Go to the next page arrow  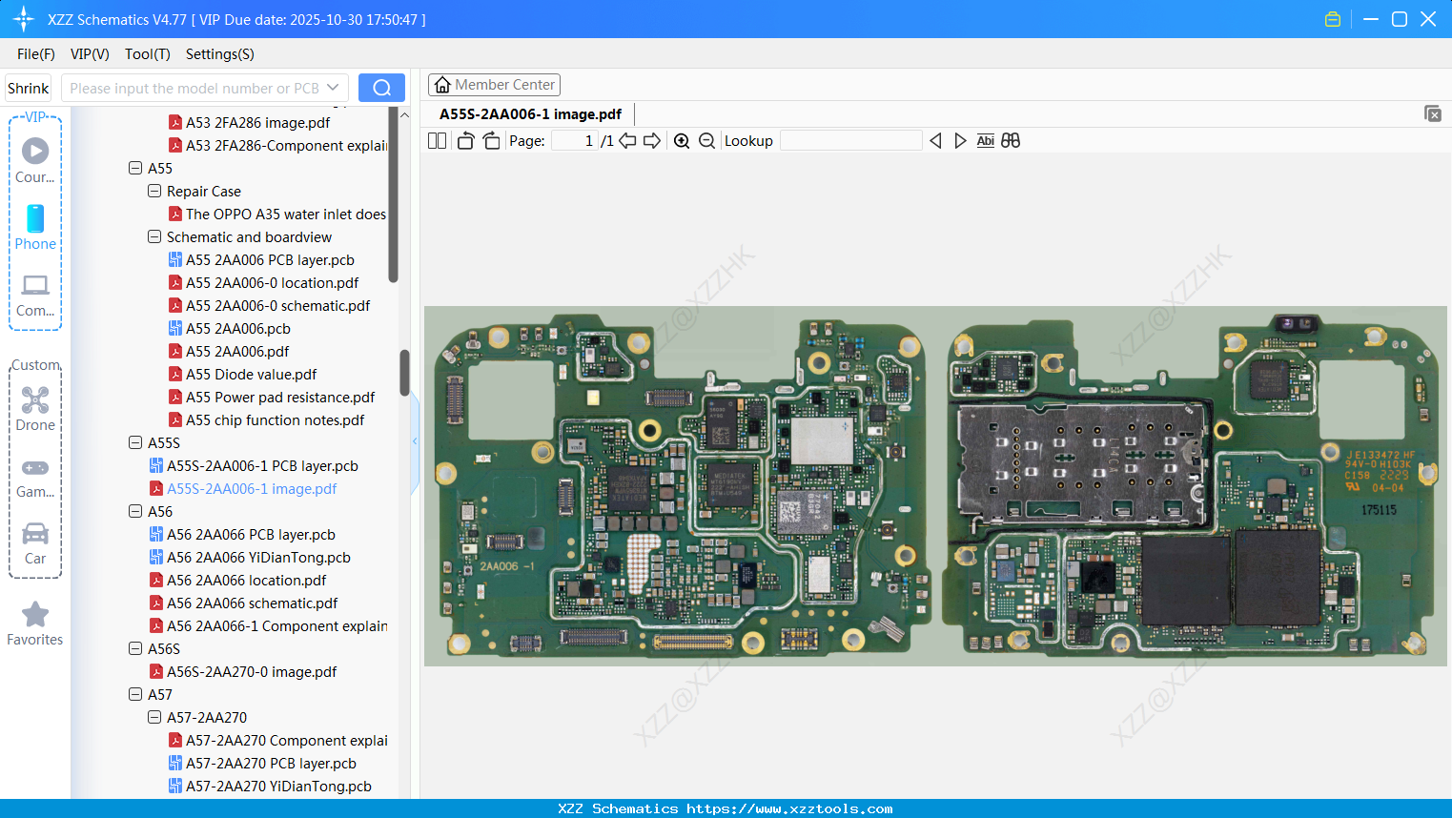652,141
